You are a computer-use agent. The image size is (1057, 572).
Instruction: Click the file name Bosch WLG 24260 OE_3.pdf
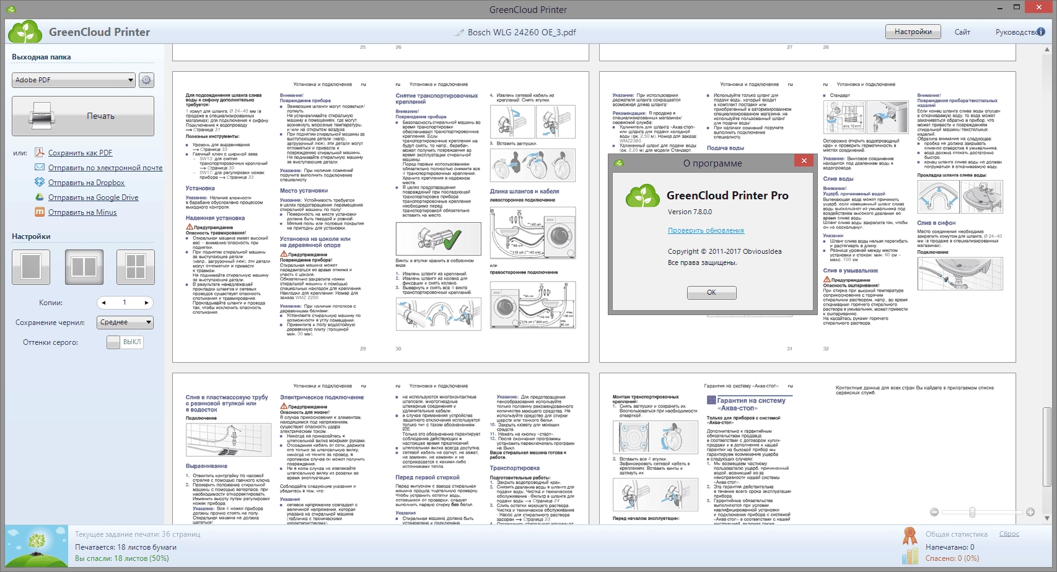coord(522,32)
